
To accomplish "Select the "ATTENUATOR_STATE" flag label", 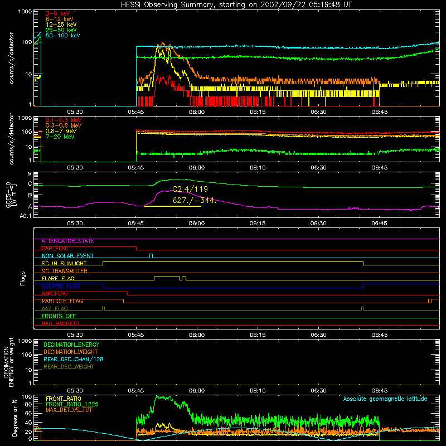I will coord(67,241).
